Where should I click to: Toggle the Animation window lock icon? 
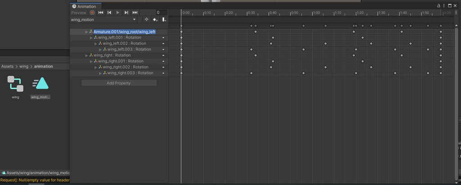click(439, 6)
